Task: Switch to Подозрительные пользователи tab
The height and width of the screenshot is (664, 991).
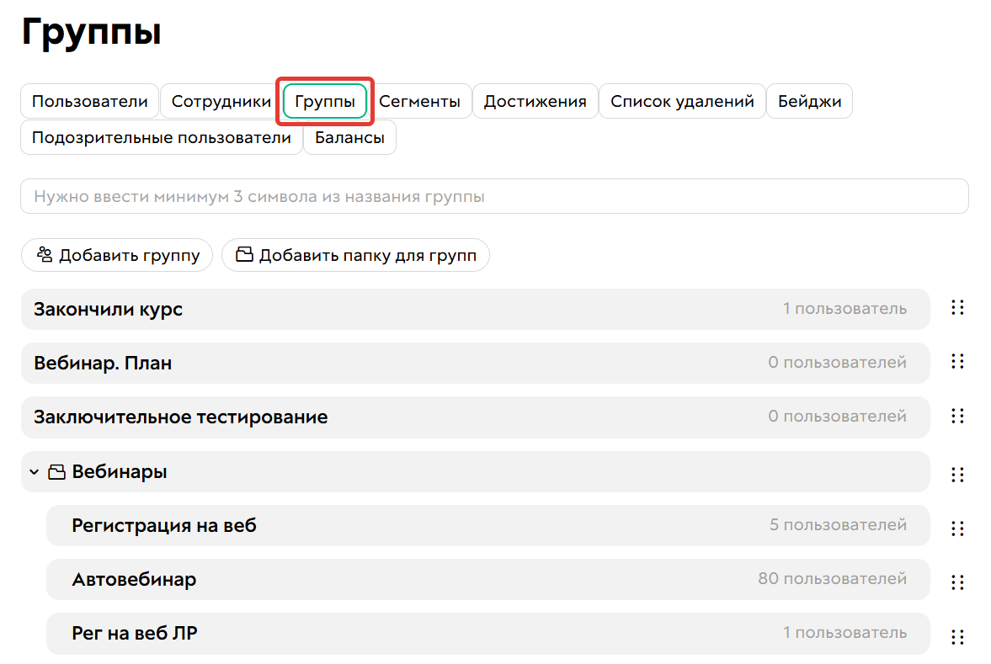Action: [161, 137]
